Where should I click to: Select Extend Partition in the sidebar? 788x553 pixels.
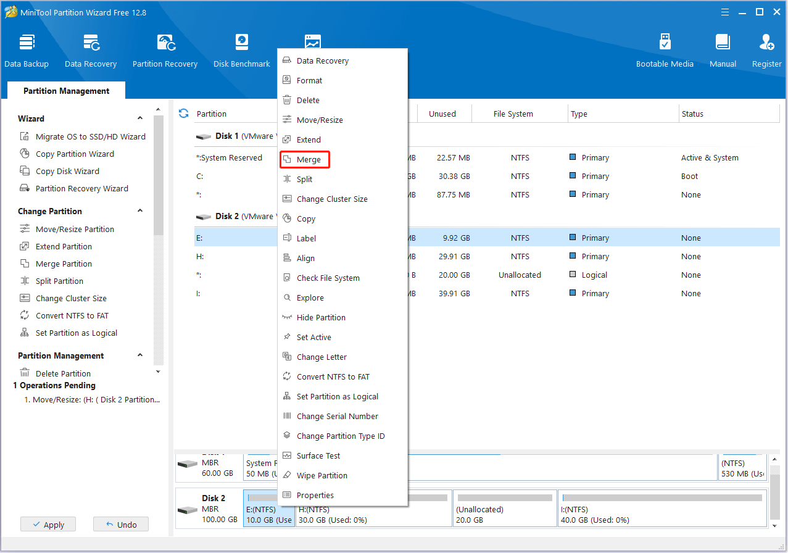[x=56, y=246]
